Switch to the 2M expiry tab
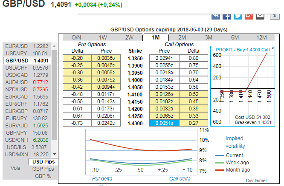The width and height of the screenshot is (284, 186). coord(182,37)
